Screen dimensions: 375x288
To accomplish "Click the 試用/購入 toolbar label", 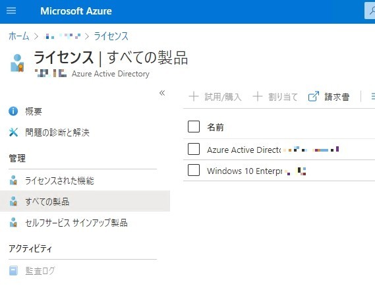I will 223,97.
